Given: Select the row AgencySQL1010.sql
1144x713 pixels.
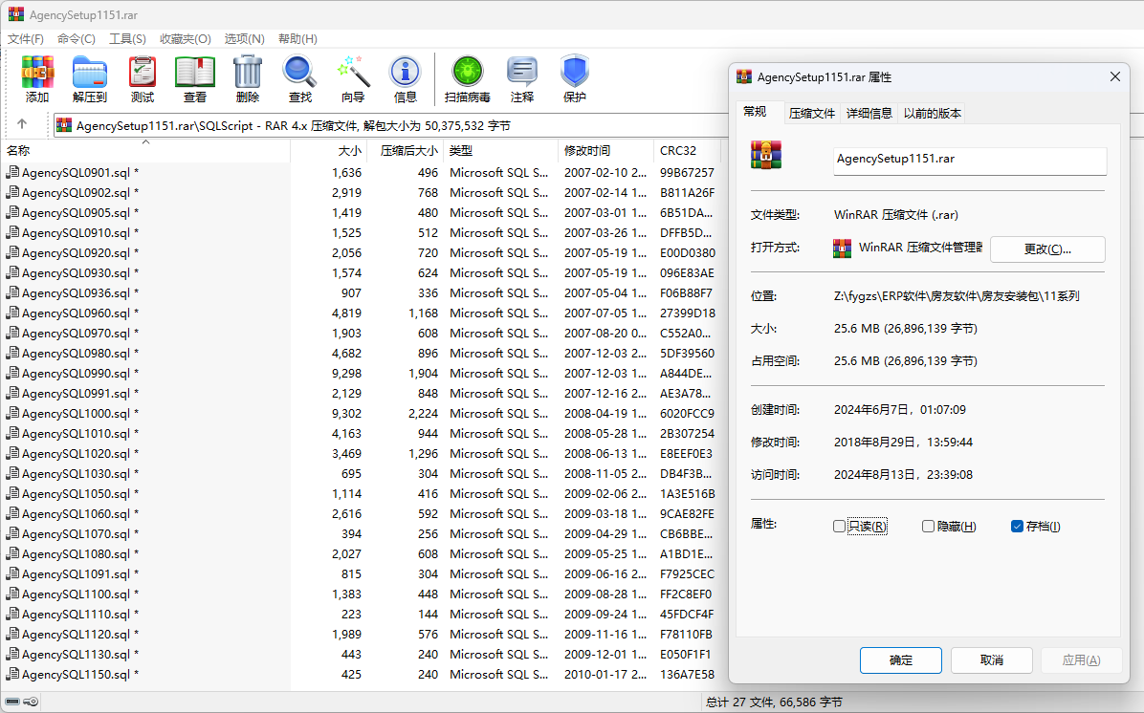Looking at the screenshot, I should click(363, 433).
